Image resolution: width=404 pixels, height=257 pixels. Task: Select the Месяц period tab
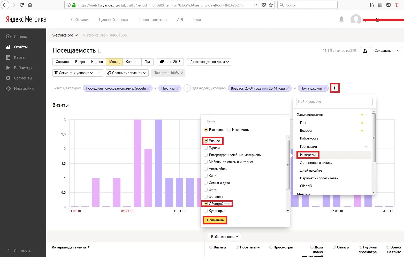[114, 62]
